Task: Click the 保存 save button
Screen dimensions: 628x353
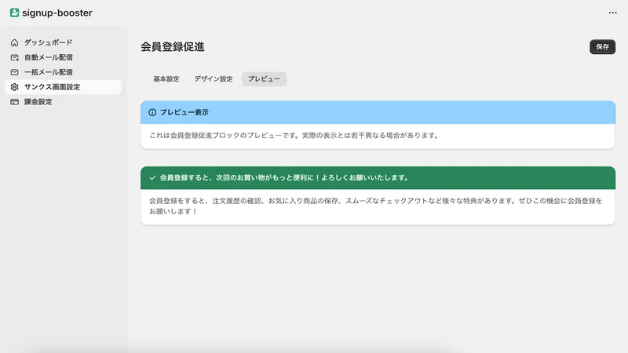Action: click(602, 47)
